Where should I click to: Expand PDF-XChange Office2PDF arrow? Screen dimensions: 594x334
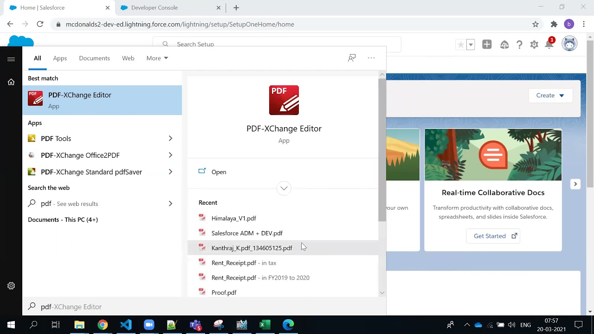(x=170, y=155)
